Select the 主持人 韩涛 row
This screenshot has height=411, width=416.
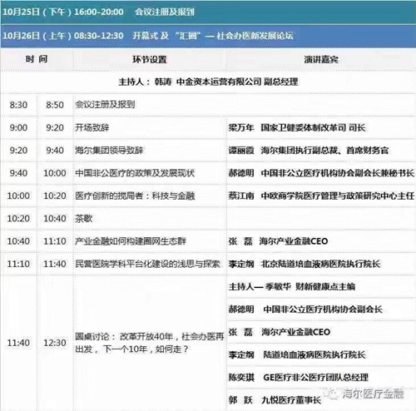point(208,82)
